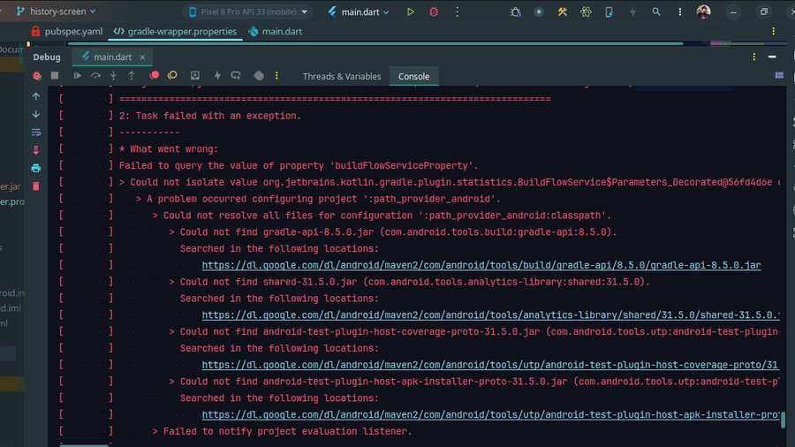Switch to main.dart editor tab
Screen dimensions: 795x447
[276, 32]
